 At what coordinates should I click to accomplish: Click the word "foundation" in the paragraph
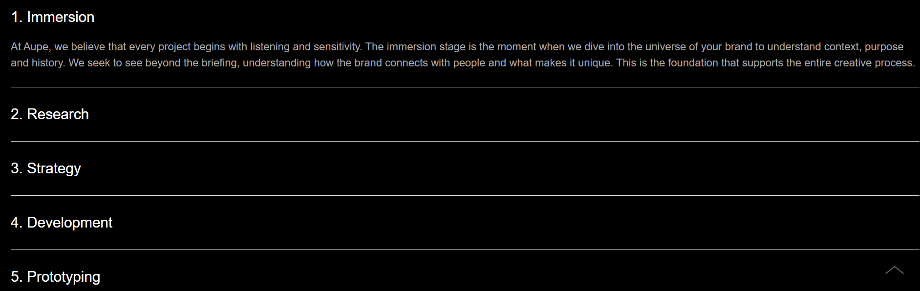(x=693, y=63)
